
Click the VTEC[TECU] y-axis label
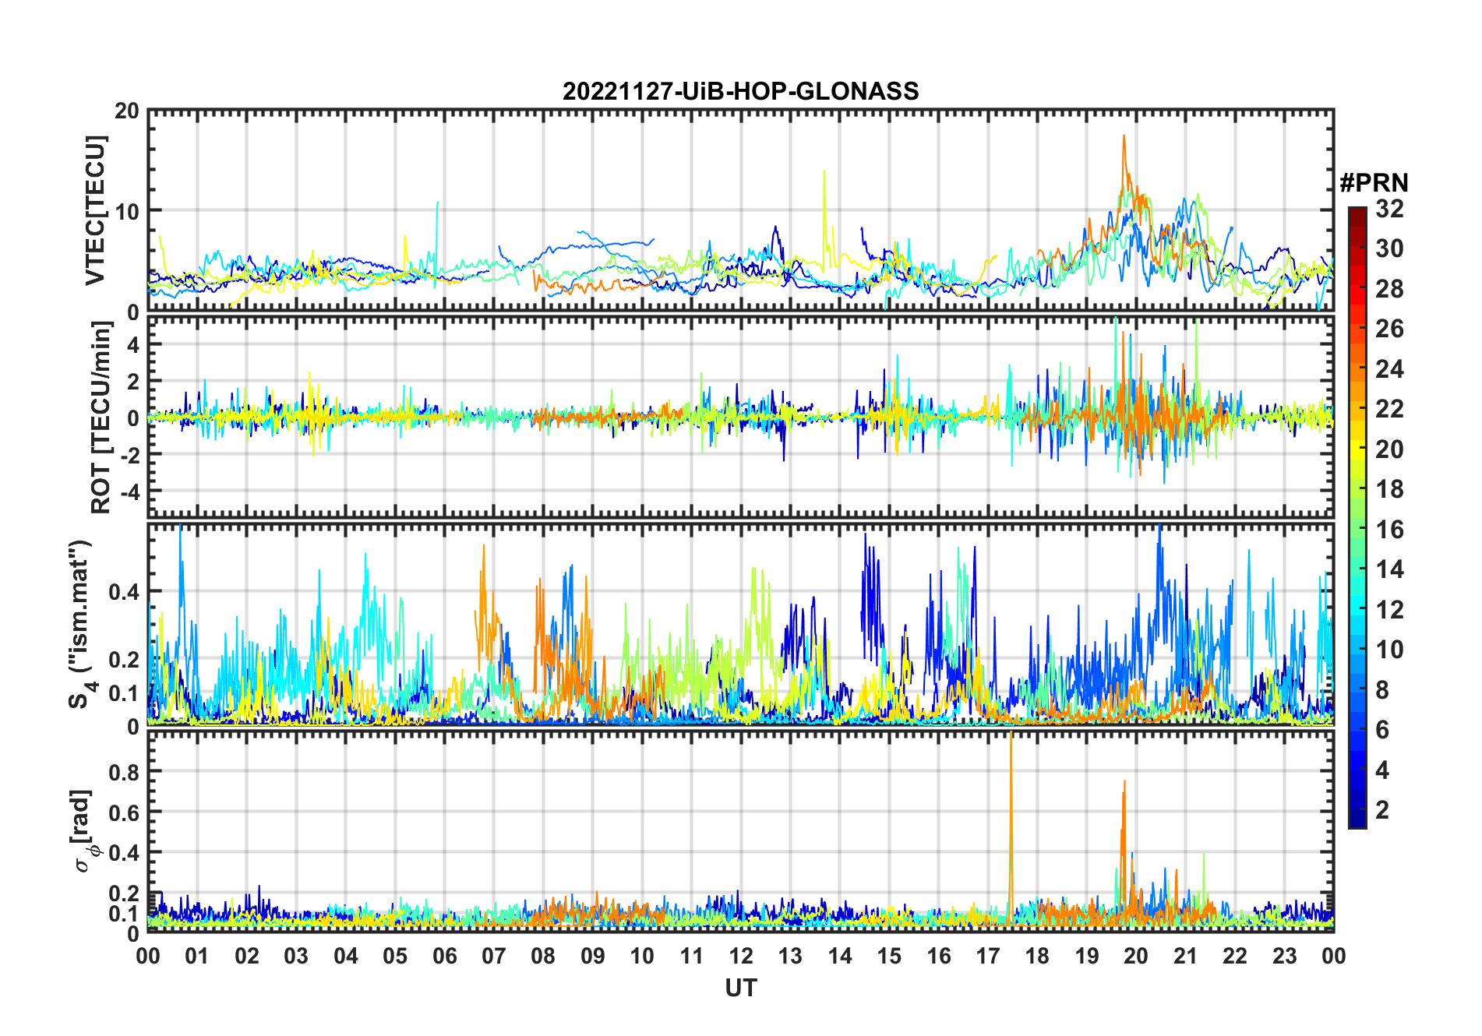[x=95, y=211]
